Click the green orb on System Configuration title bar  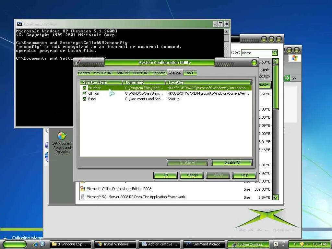(x=254, y=63)
